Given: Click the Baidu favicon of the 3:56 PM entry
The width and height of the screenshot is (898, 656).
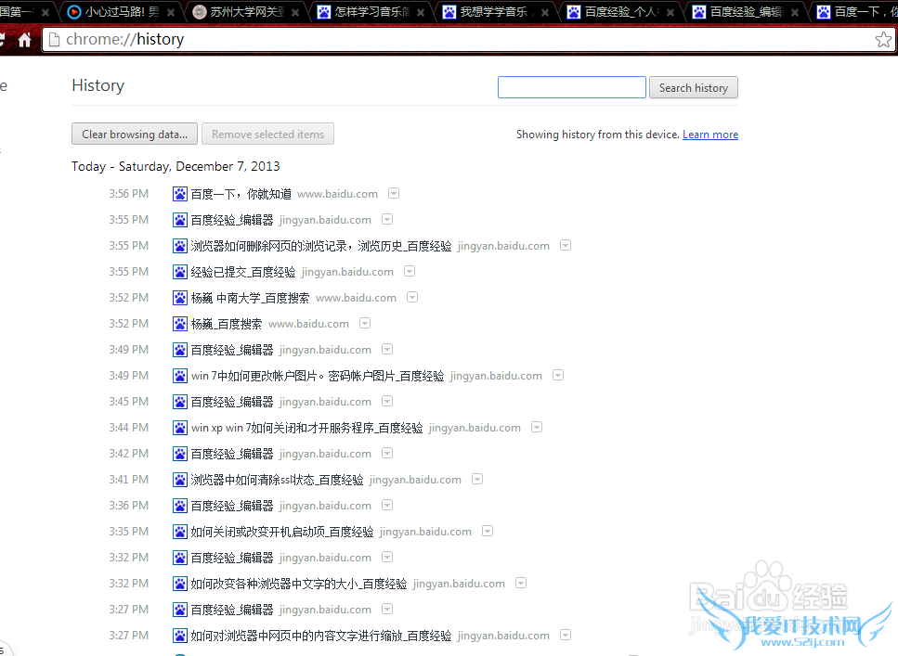Looking at the screenshot, I should [x=180, y=194].
